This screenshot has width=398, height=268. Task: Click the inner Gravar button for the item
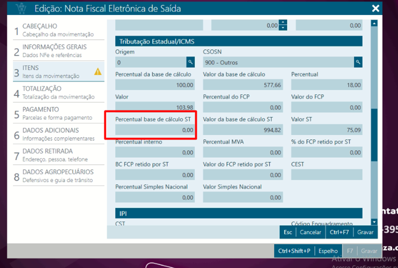coord(365,232)
